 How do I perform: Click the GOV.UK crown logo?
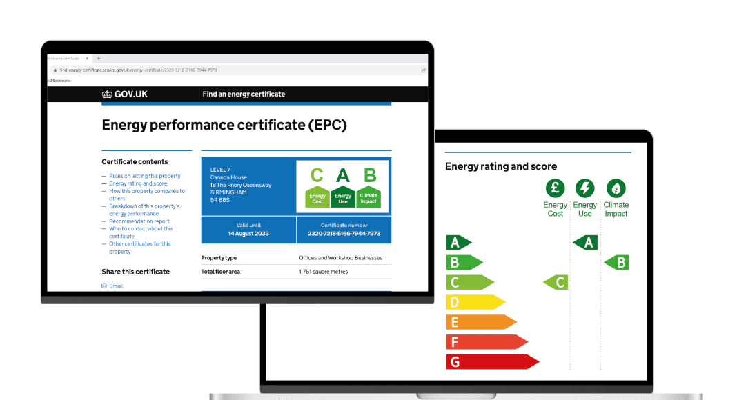[x=106, y=94]
